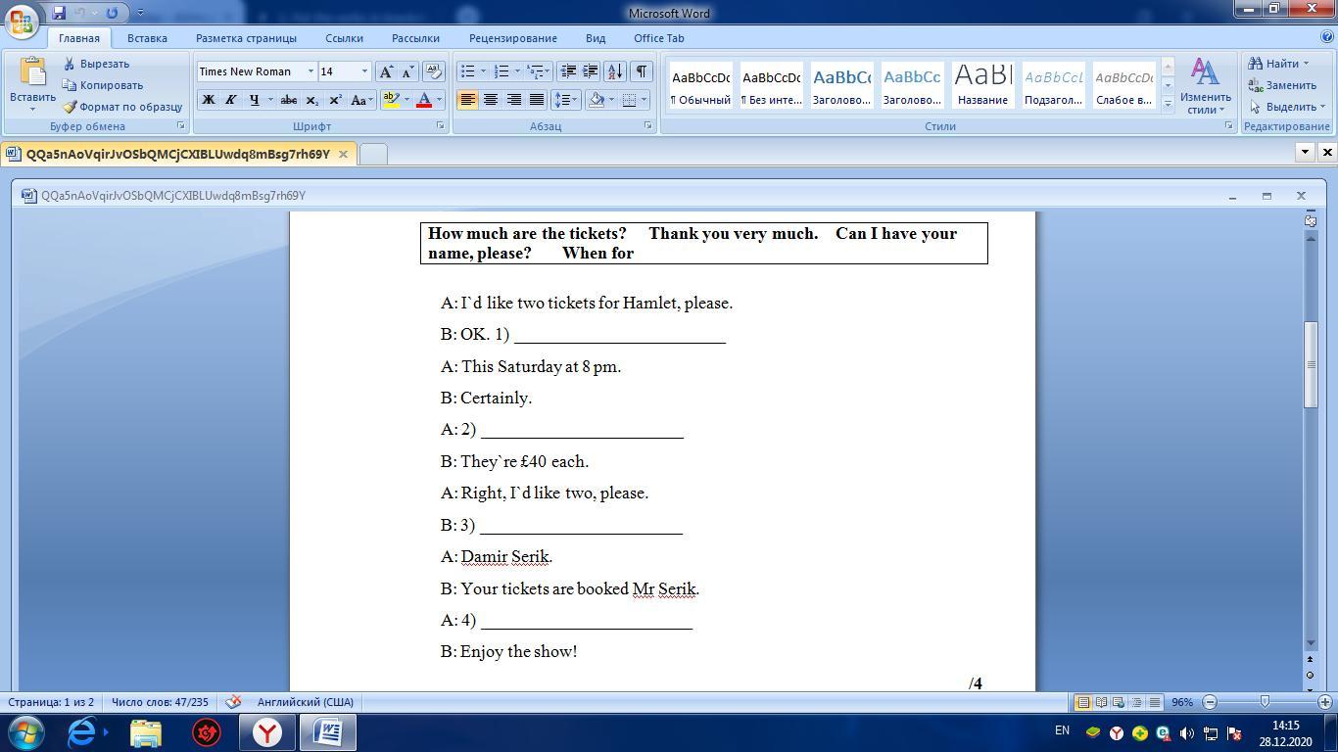Align text left

coord(467,100)
